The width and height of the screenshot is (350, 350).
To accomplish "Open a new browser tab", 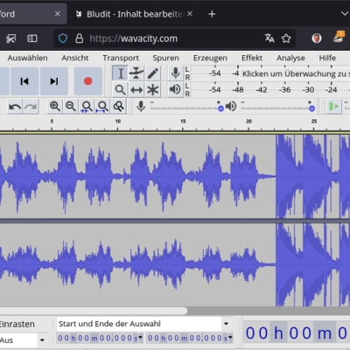I will coord(212,14).
